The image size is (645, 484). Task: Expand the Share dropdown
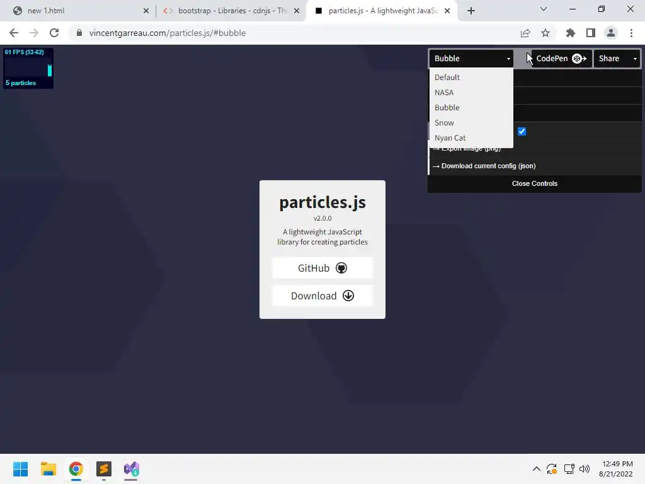pyautogui.click(x=617, y=59)
